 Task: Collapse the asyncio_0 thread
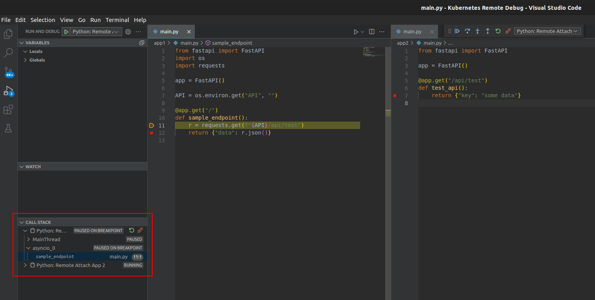coord(28,248)
